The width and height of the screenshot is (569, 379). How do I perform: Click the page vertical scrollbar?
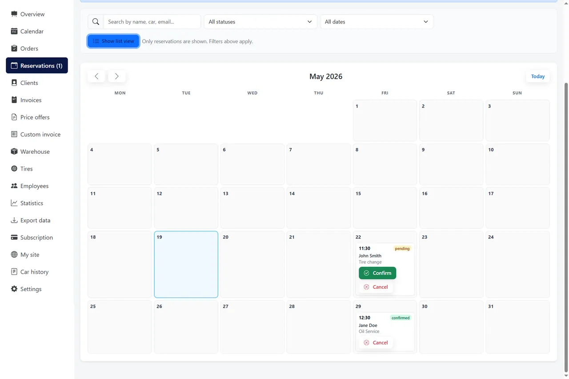[x=566, y=227]
